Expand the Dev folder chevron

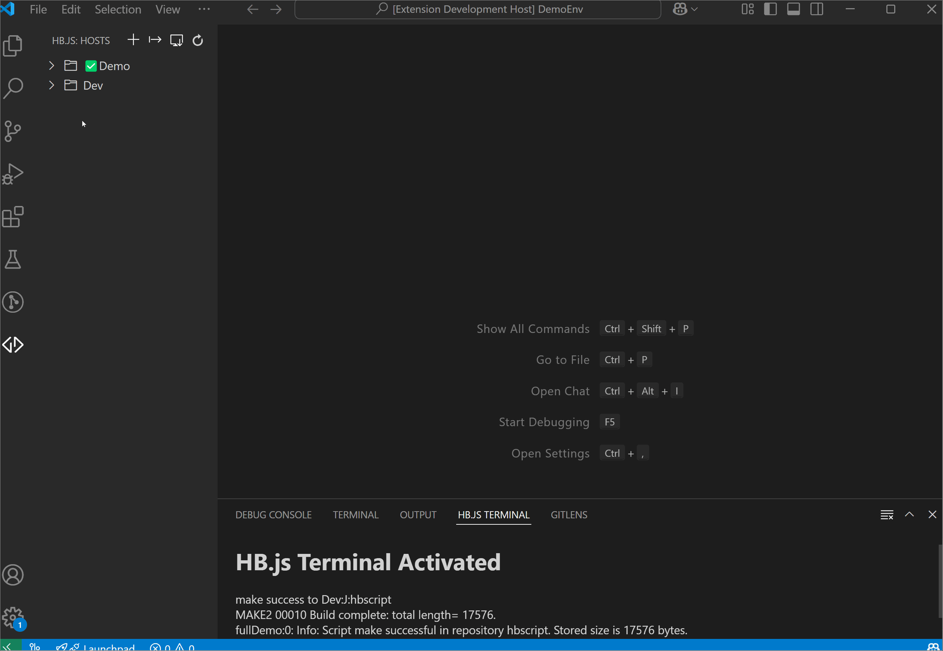(x=51, y=85)
